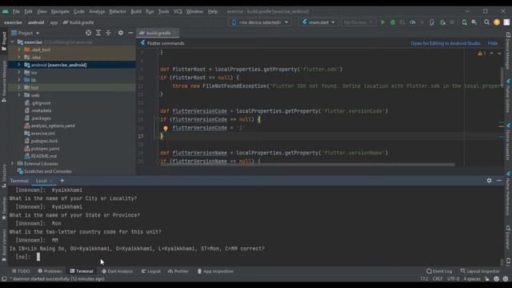
Task: Open Project panel settings gear
Action: tap(121, 33)
